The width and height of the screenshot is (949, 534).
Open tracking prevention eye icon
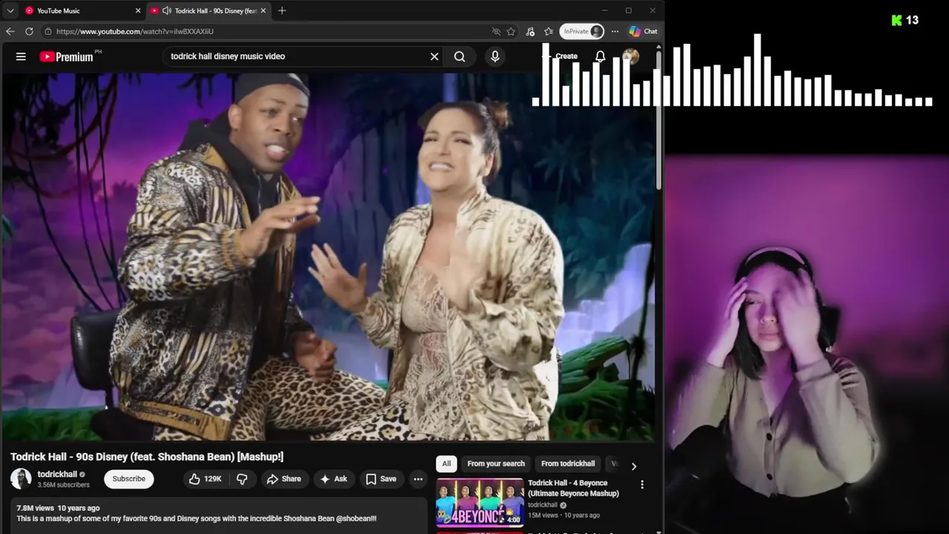pyautogui.click(x=496, y=31)
